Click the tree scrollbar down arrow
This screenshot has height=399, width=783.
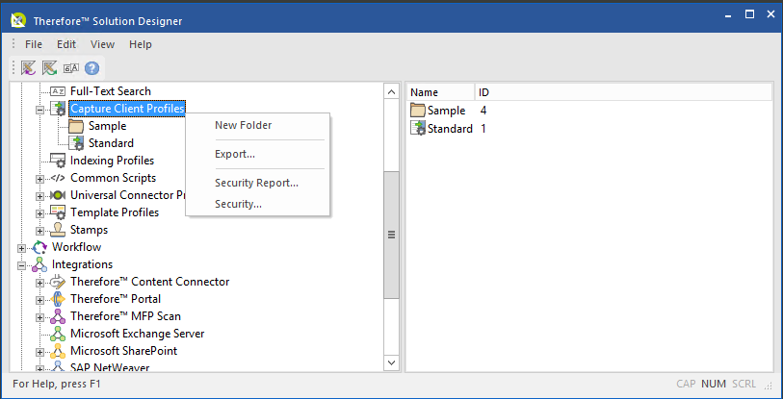pos(391,362)
